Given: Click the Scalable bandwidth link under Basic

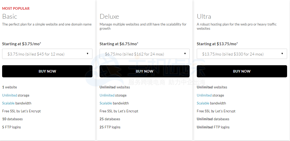Looking at the screenshot, I should (8, 103).
